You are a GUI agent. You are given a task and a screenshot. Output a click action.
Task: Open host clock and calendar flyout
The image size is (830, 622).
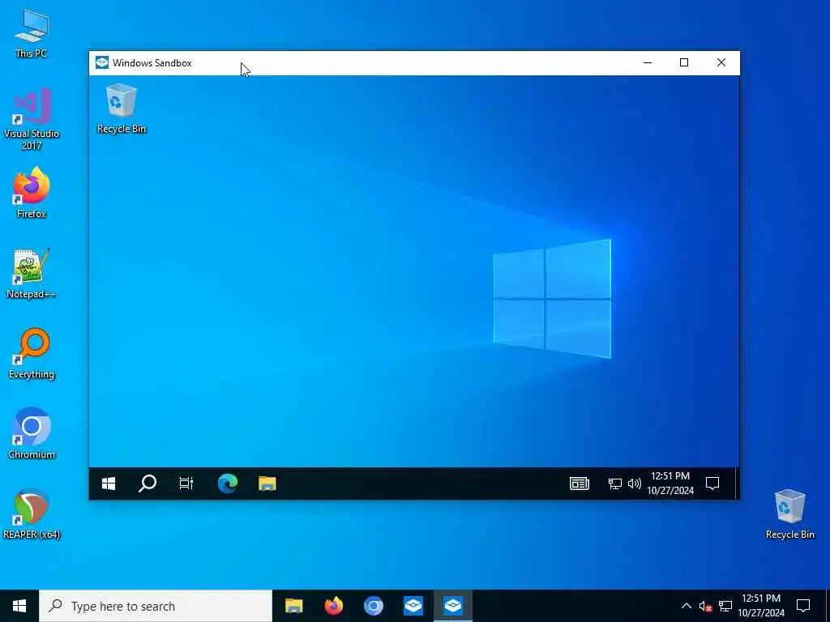761,606
